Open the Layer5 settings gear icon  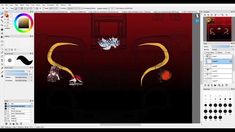coord(231,61)
